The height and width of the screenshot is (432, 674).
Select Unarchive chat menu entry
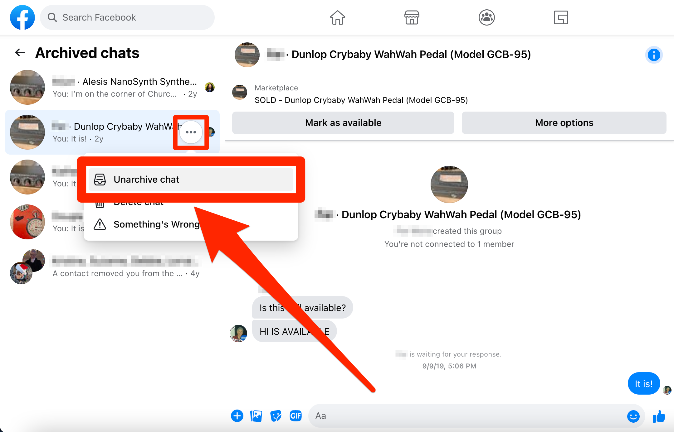tap(191, 180)
